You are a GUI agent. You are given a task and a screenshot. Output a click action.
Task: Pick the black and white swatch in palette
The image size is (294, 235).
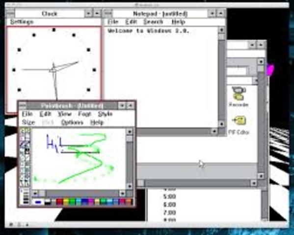click(48, 202)
